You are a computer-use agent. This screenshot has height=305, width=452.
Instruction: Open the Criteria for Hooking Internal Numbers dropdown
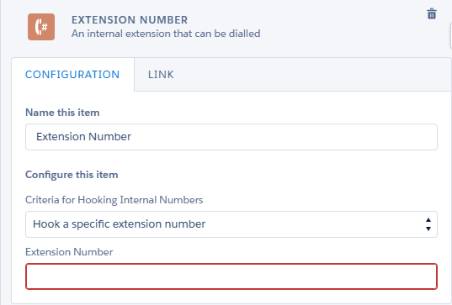(231, 224)
